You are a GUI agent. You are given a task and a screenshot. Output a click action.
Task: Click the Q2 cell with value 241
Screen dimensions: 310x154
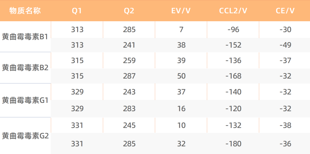tap(129, 45)
